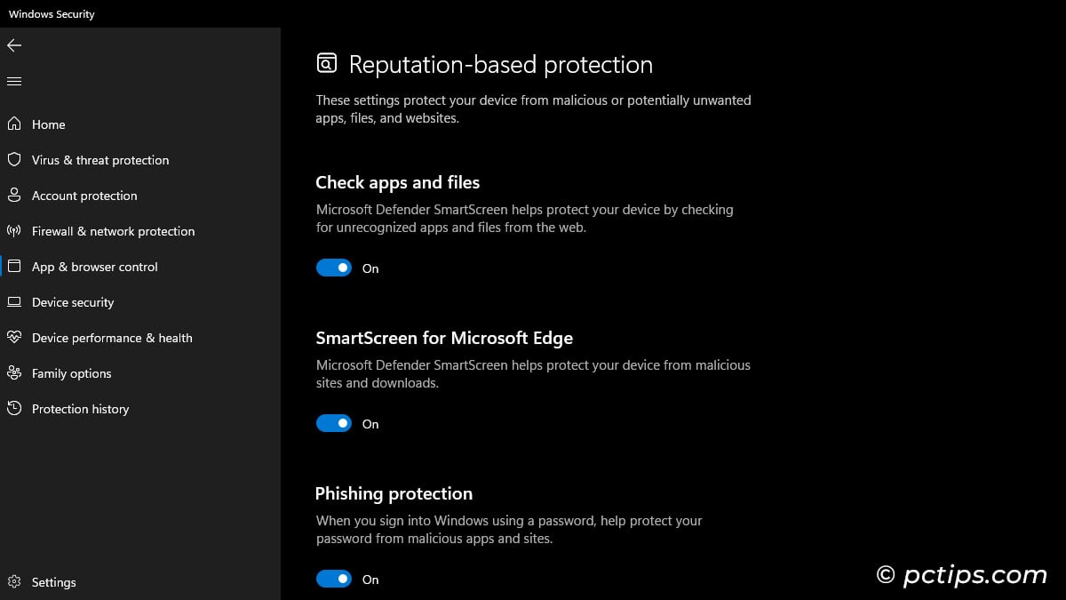The width and height of the screenshot is (1066, 600).
Task: Select the Home icon in the sidebar
Action: coord(14,124)
